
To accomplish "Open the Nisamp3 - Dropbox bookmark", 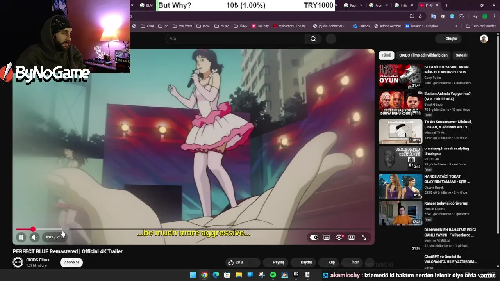I will click(x=421, y=26).
